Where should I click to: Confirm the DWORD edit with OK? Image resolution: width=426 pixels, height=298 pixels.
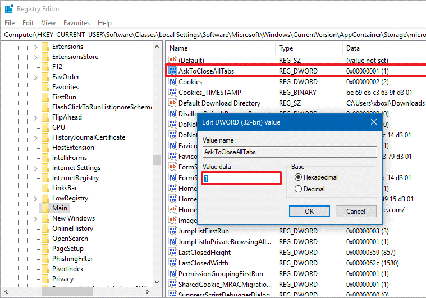point(309,212)
